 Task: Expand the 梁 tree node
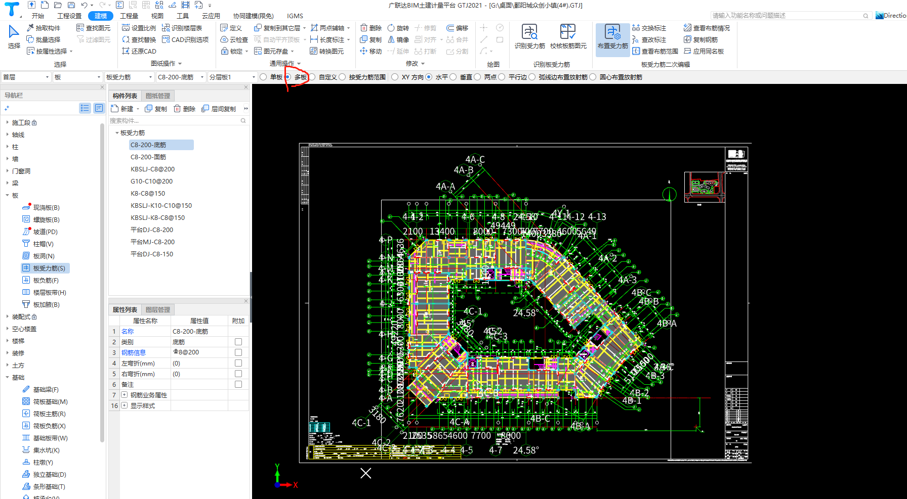[x=7, y=183]
